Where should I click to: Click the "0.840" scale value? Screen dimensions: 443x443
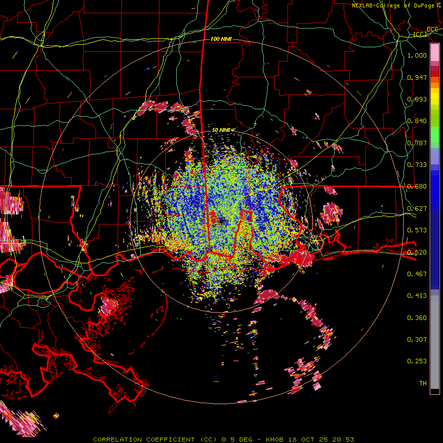coord(417,121)
